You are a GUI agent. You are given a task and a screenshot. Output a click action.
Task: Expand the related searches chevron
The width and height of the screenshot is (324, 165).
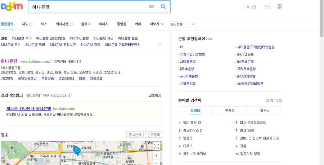(159, 45)
